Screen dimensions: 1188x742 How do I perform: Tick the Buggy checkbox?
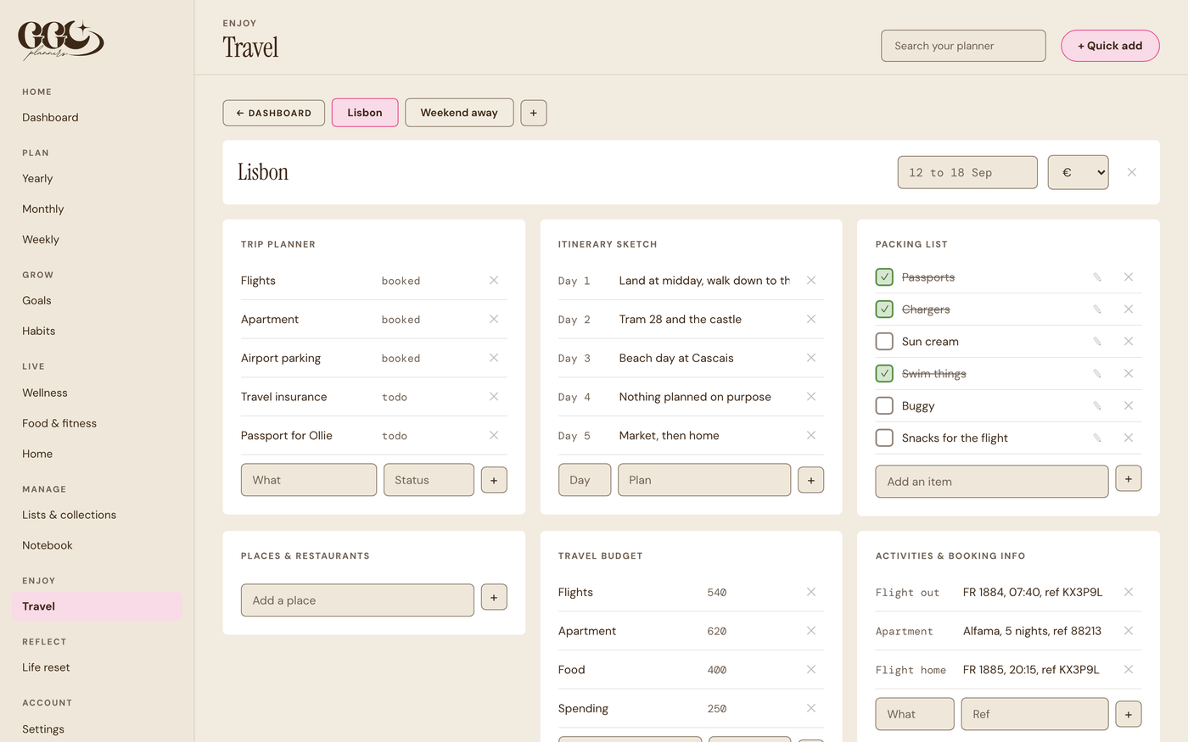[884, 406]
